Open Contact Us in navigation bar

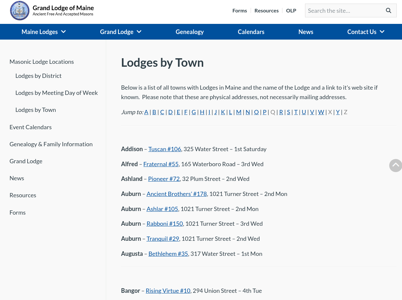(x=362, y=32)
